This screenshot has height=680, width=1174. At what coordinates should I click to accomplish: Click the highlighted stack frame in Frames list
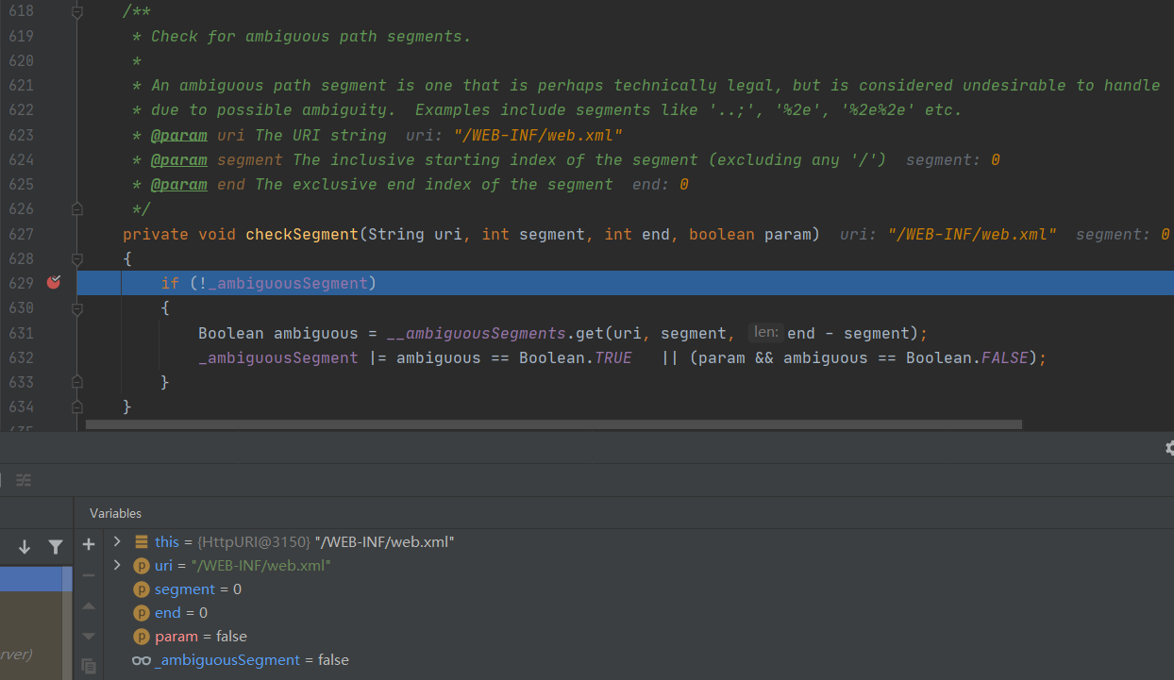click(36, 579)
